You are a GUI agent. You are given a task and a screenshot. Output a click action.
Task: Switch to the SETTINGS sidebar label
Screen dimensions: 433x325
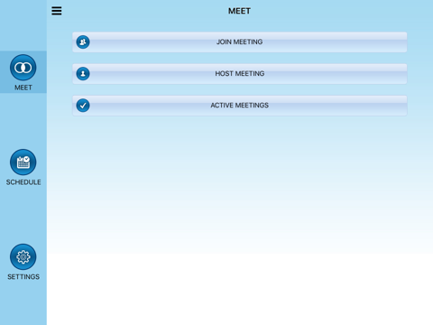point(23,277)
